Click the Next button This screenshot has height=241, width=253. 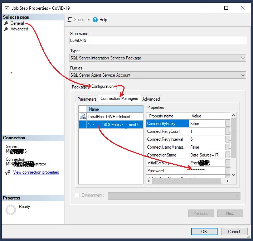[230, 213]
